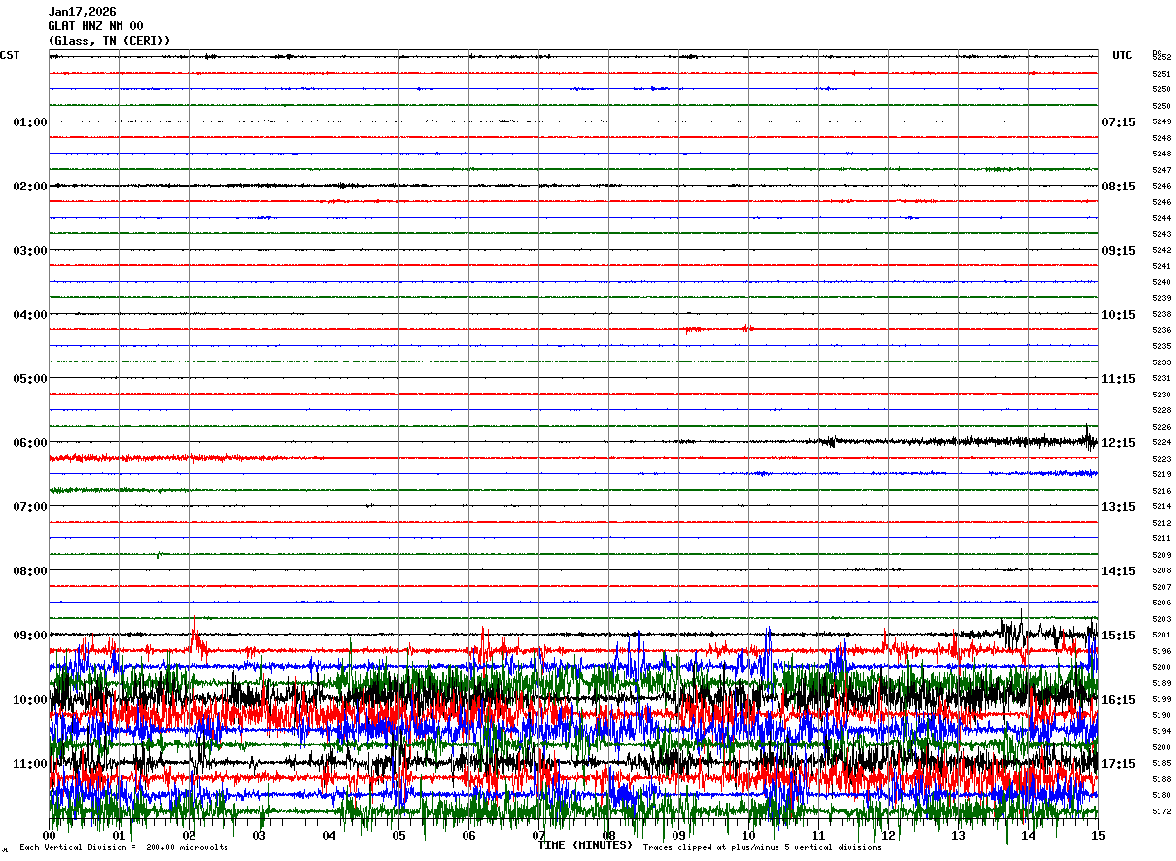Click minute-axis tick label "13" at bottom
This screenshot has width=1176, height=861.
click(958, 836)
